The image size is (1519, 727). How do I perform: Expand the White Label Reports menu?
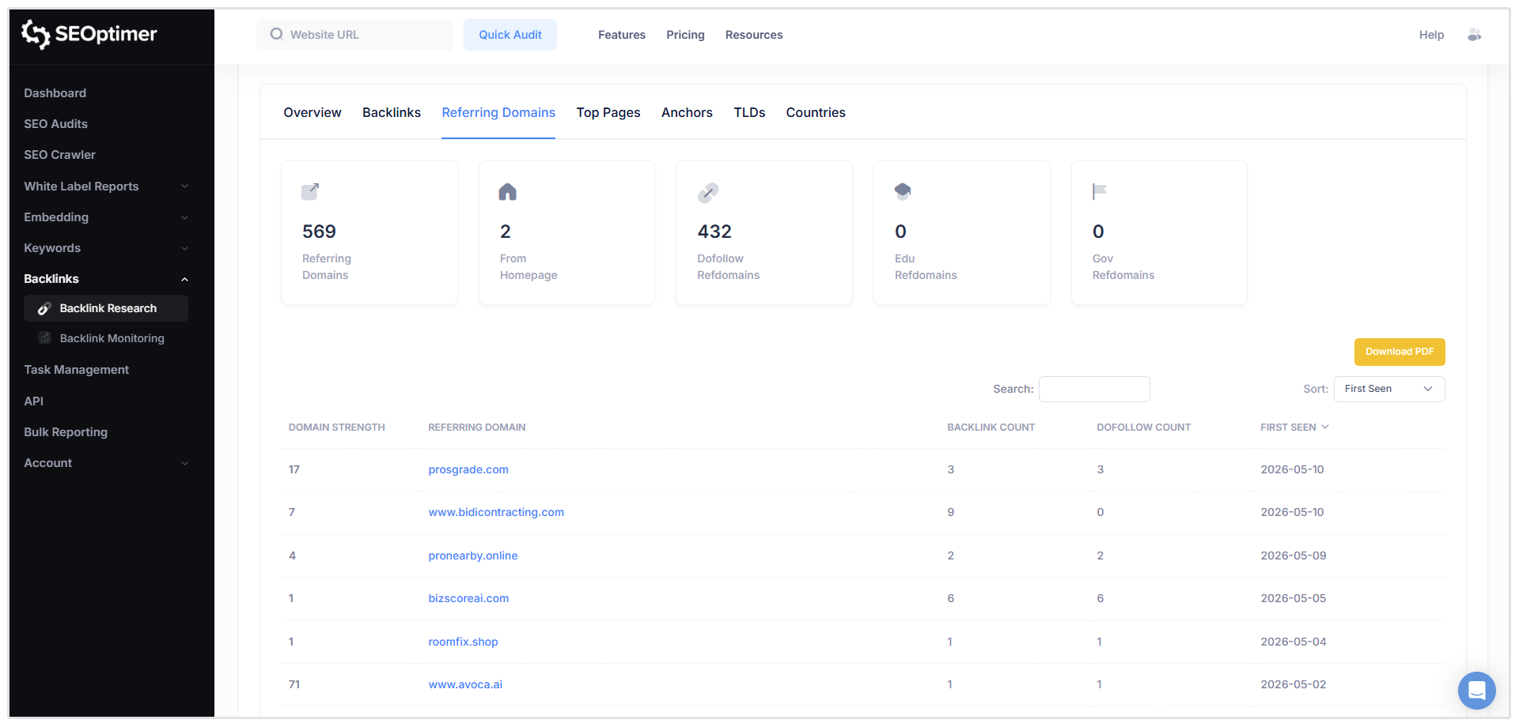pos(106,186)
